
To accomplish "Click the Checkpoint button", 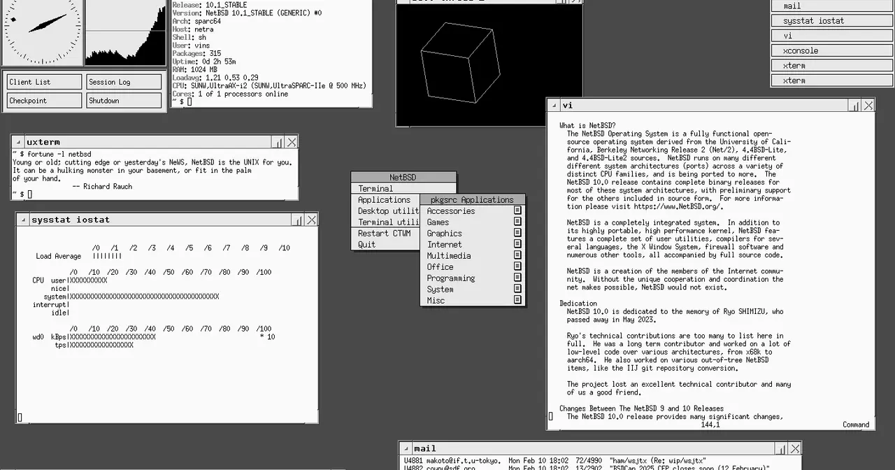I will point(45,101).
